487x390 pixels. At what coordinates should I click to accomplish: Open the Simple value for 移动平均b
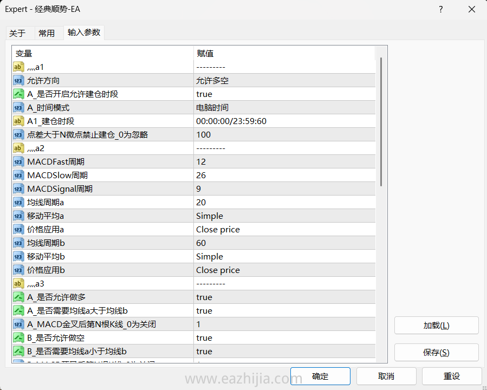284,257
